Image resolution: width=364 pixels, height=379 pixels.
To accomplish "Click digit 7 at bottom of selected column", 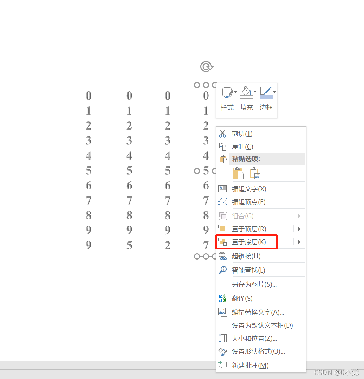I will (206, 245).
